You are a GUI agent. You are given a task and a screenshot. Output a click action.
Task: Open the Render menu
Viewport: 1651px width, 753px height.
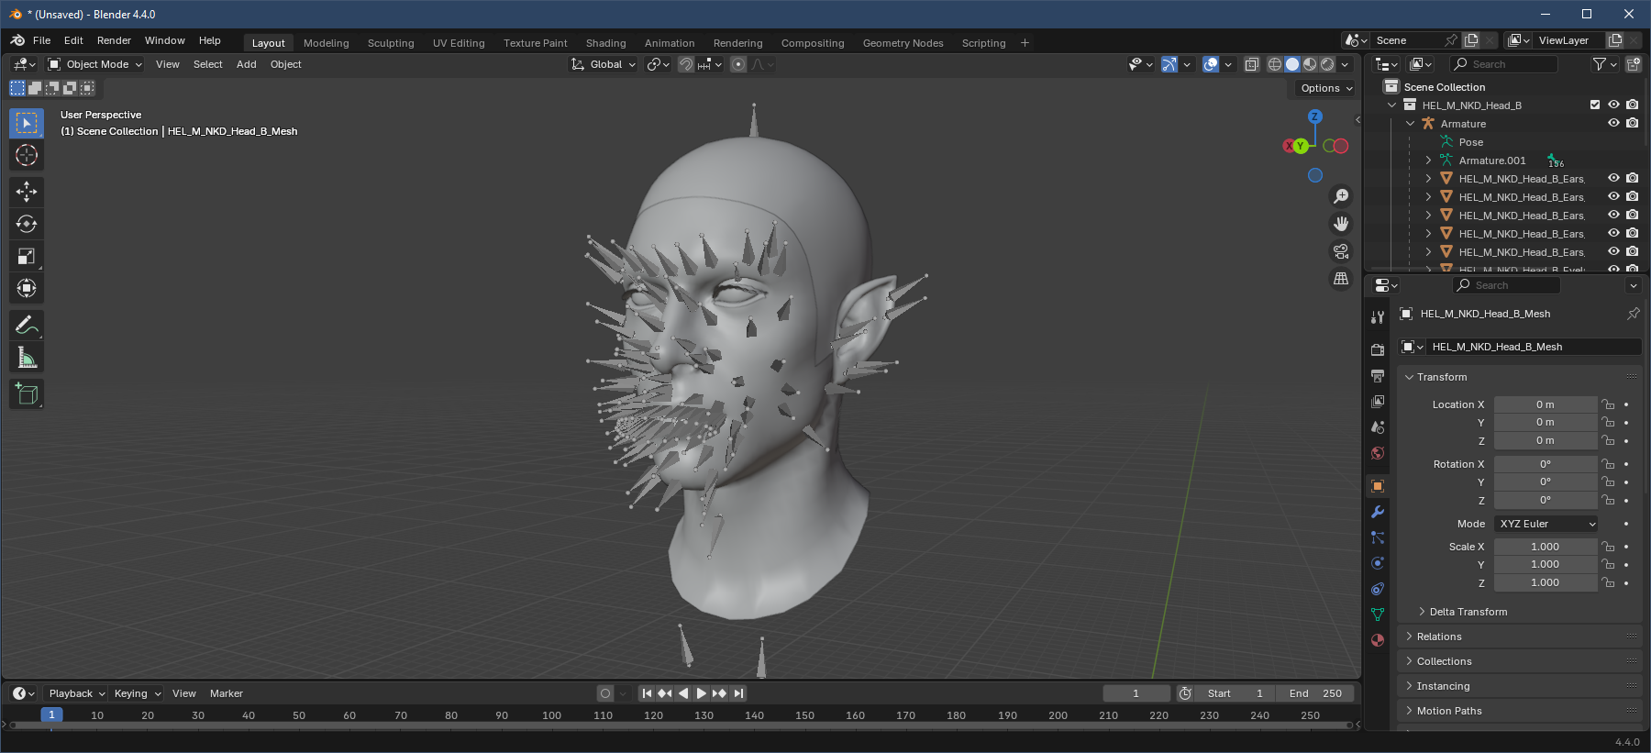click(x=114, y=40)
